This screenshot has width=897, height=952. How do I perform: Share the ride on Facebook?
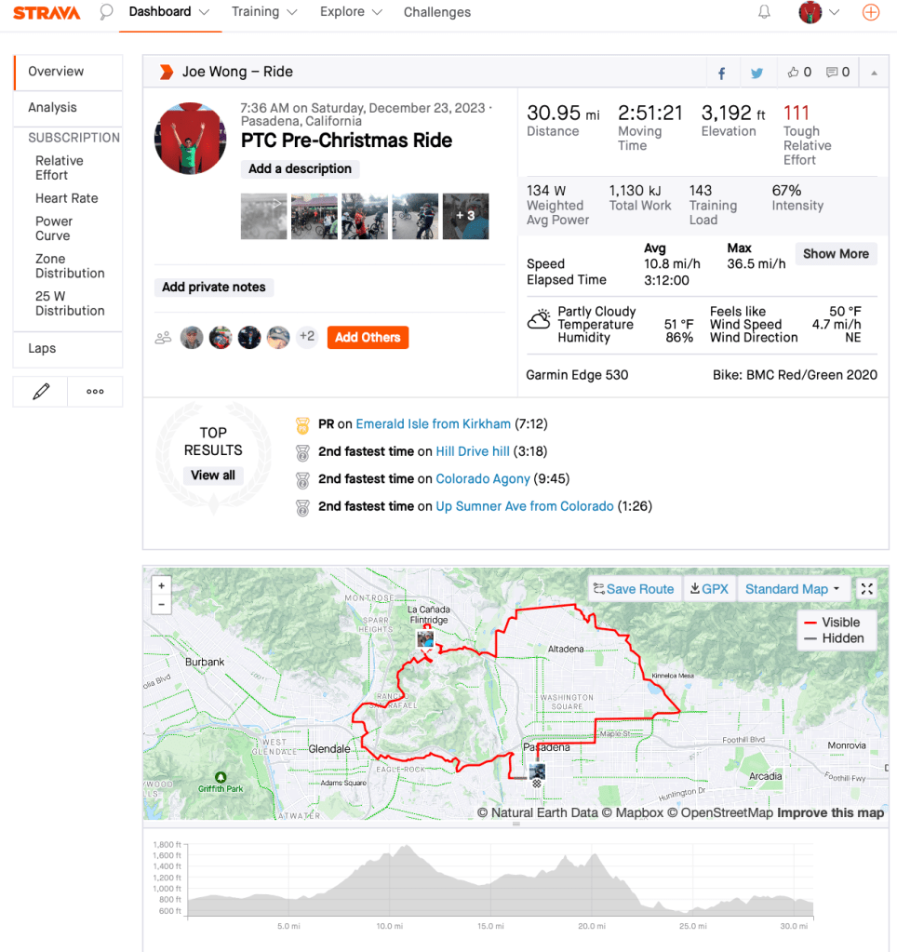pos(722,73)
